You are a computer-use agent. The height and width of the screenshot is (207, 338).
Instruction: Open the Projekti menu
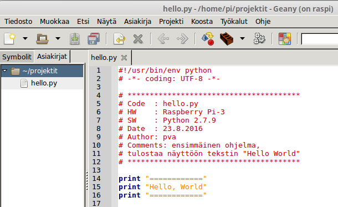(171, 22)
